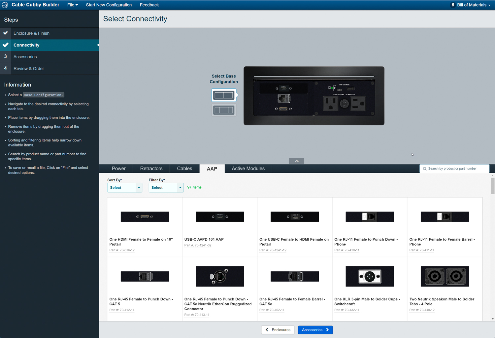Click the product list vertical scrollbar
The width and height of the screenshot is (495, 338).
click(492, 186)
